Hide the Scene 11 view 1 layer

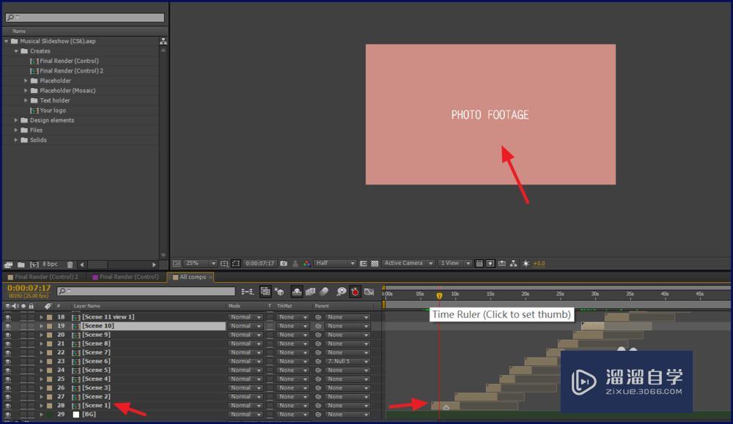(8, 317)
